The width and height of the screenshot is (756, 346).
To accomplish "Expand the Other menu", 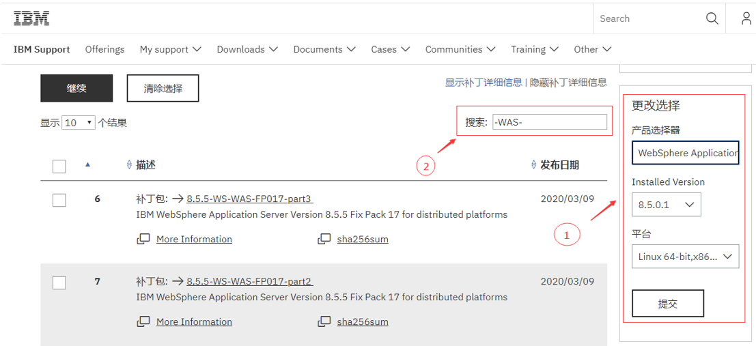I will click(593, 49).
